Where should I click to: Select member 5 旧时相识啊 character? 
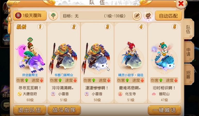[164, 63]
